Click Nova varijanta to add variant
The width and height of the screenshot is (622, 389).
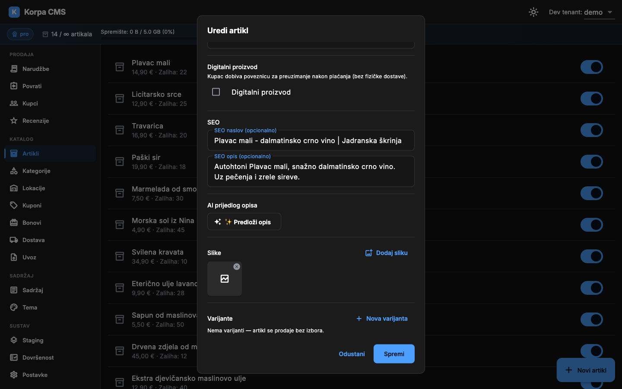tap(382, 319)
